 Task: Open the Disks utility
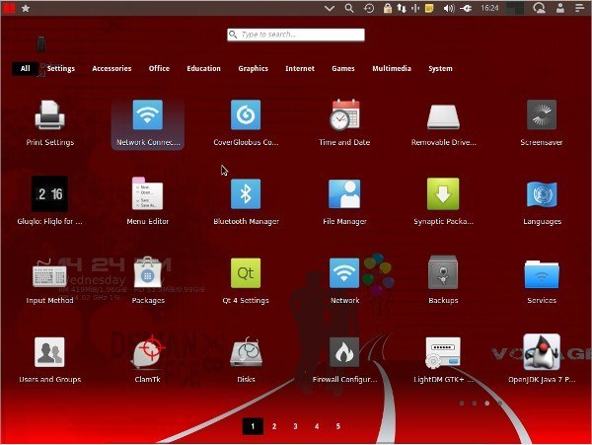coord(246,352)
